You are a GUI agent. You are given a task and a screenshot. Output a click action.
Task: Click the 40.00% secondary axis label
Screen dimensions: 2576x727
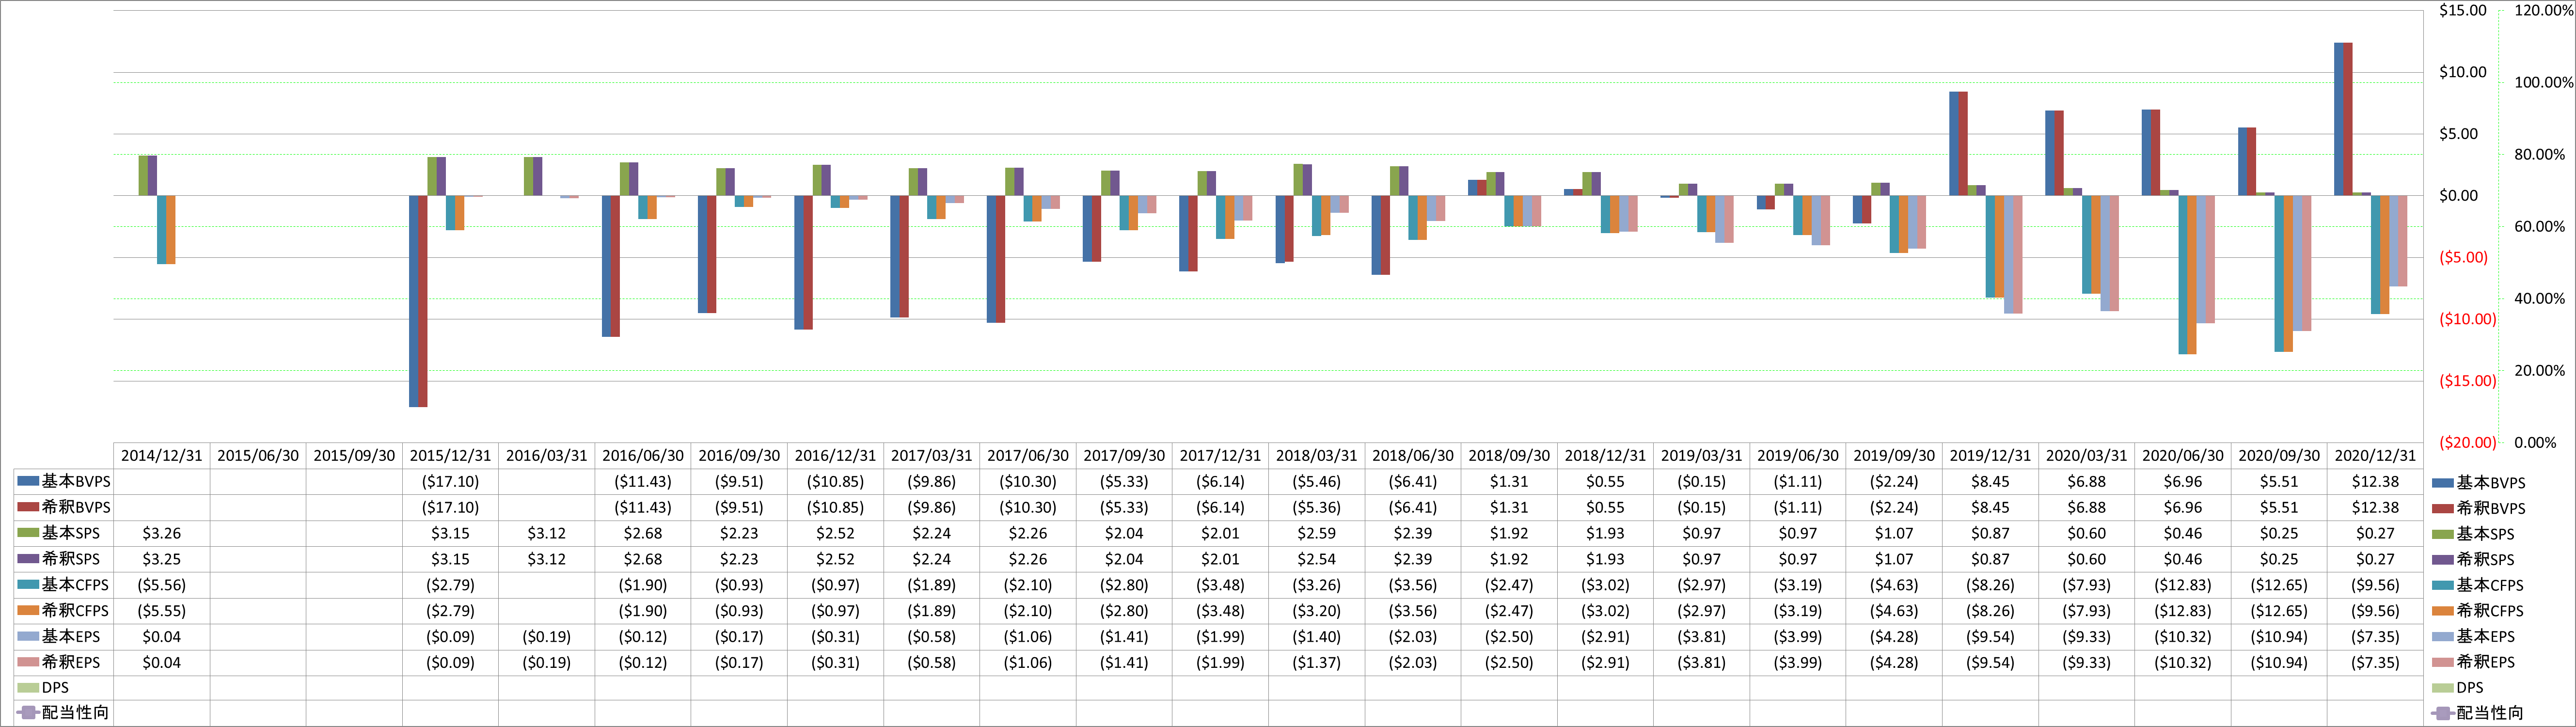pos(2539,298)
